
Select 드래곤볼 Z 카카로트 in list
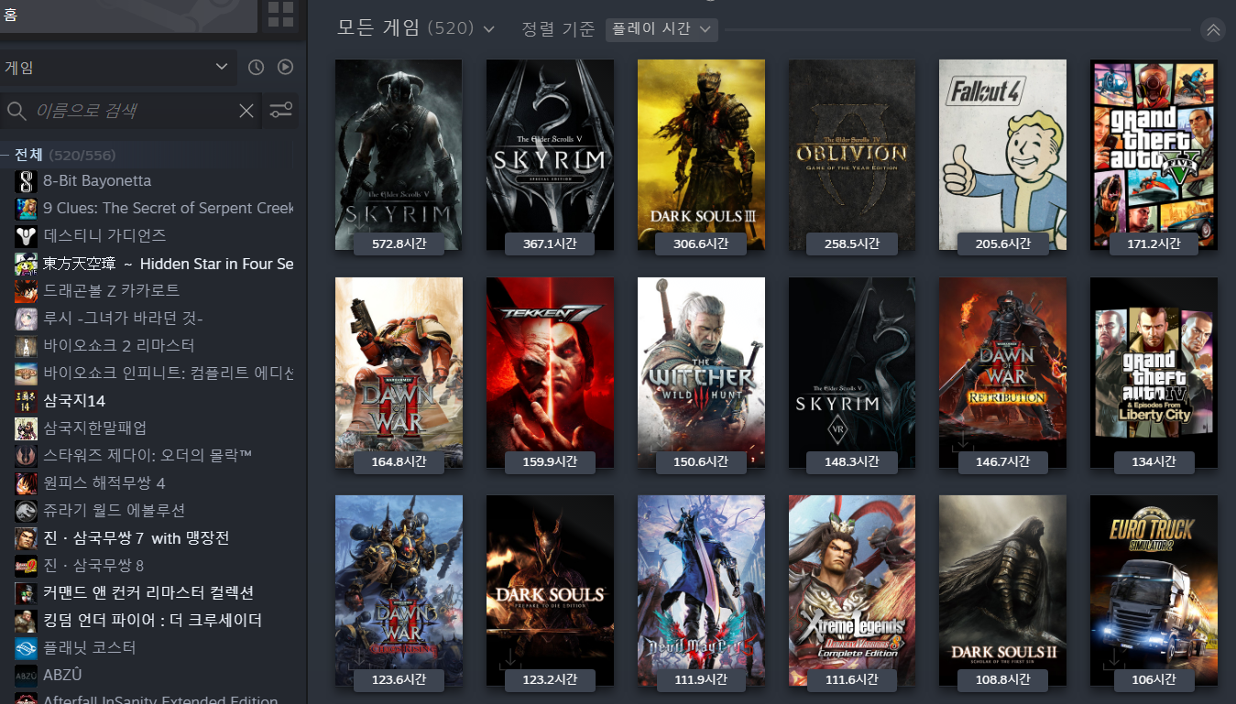(x=111, y=290)
